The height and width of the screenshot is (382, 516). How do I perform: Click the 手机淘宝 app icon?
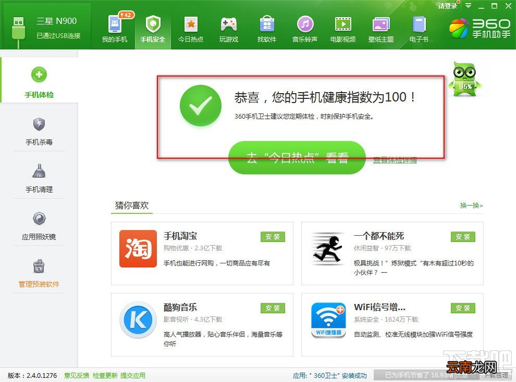(138, 249)
